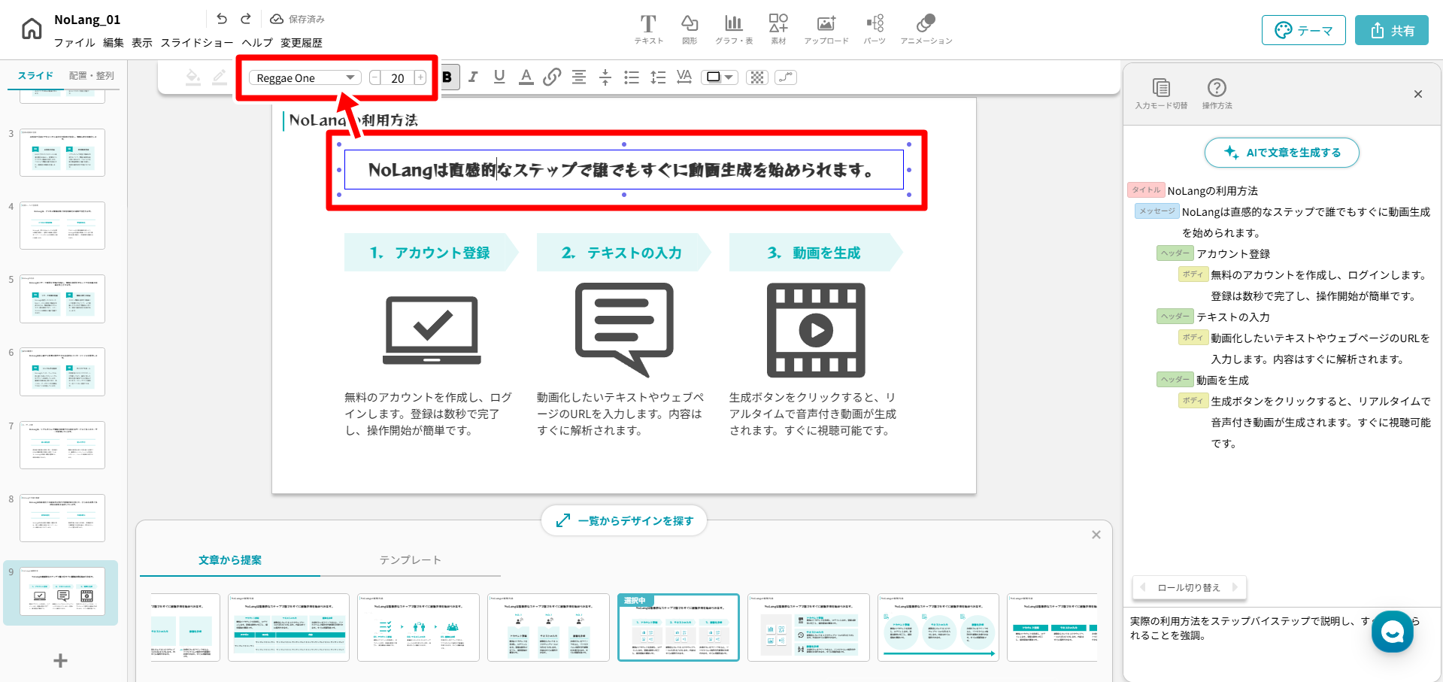Insert a text box with テキスト tool
1443x682 pixels.
[x=648, y=29]
